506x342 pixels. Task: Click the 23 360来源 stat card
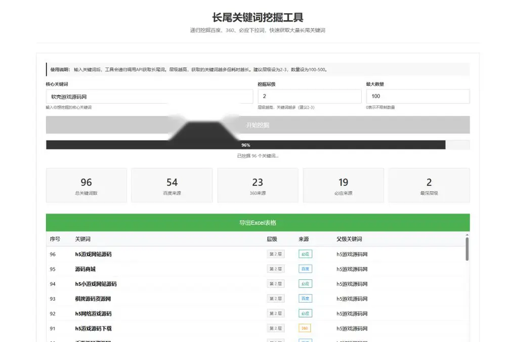(258, 185)
